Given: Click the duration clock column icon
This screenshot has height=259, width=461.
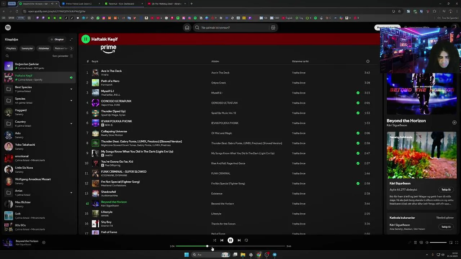Looking at the screenshot, I should 368,62.
